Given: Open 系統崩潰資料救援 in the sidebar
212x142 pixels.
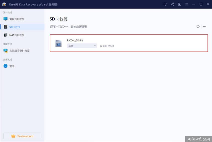Looking at the screenshot, I should pyautogui.click(x=22, y=51).
